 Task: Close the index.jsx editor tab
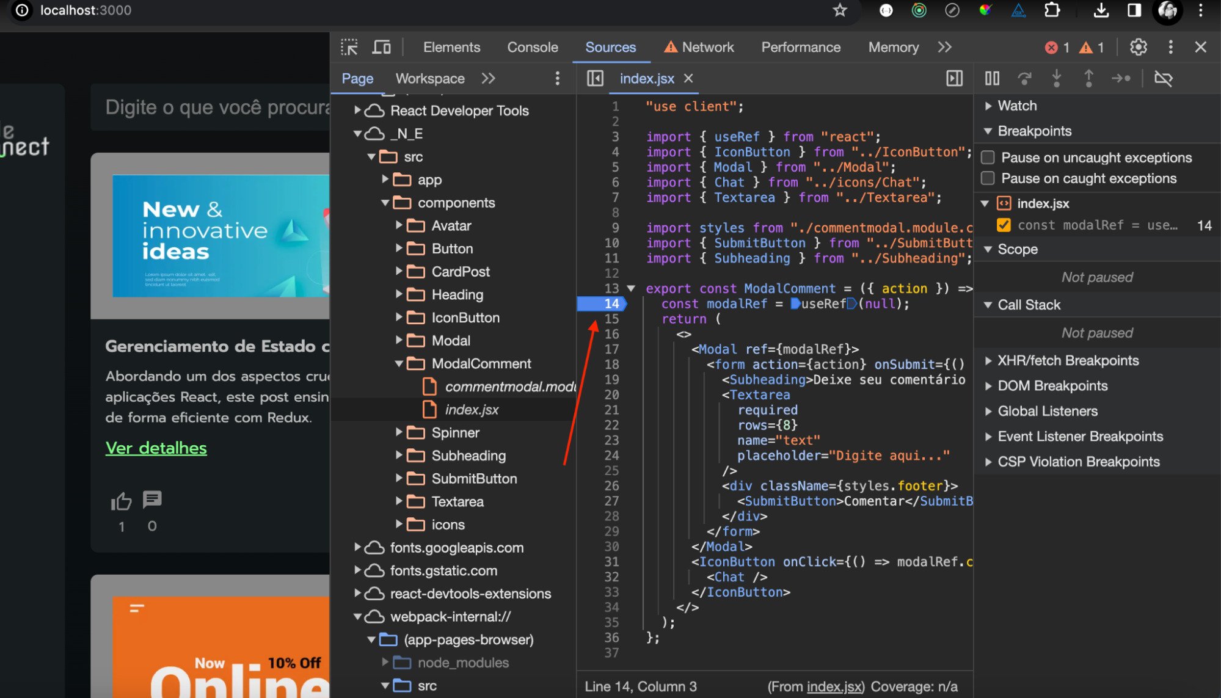[x=688, y=78]
